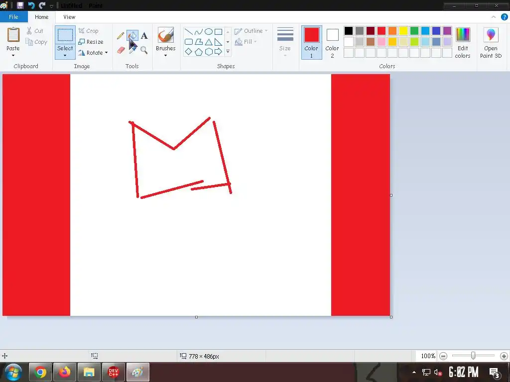
Task: Click the Paste clipboard icon
Action: pyautogui.click(x=13, y=35)
